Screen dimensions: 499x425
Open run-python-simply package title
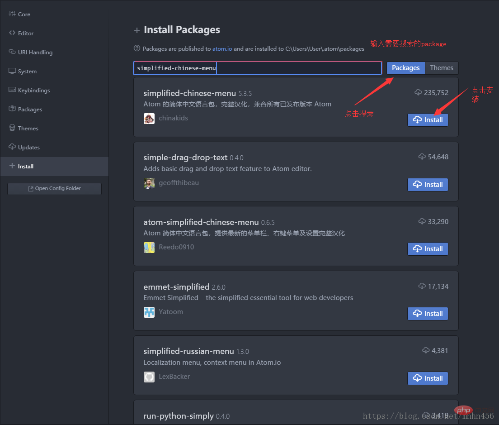tap(179, 416)
